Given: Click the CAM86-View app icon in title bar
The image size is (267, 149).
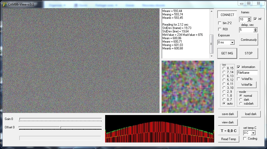Looking at the screenshot, I should (5, 4).
